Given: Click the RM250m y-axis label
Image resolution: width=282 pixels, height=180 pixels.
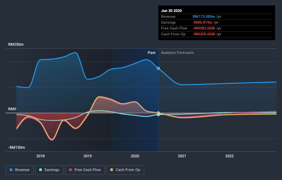Looking at the screenshot, I should click(x=16, y=44).
